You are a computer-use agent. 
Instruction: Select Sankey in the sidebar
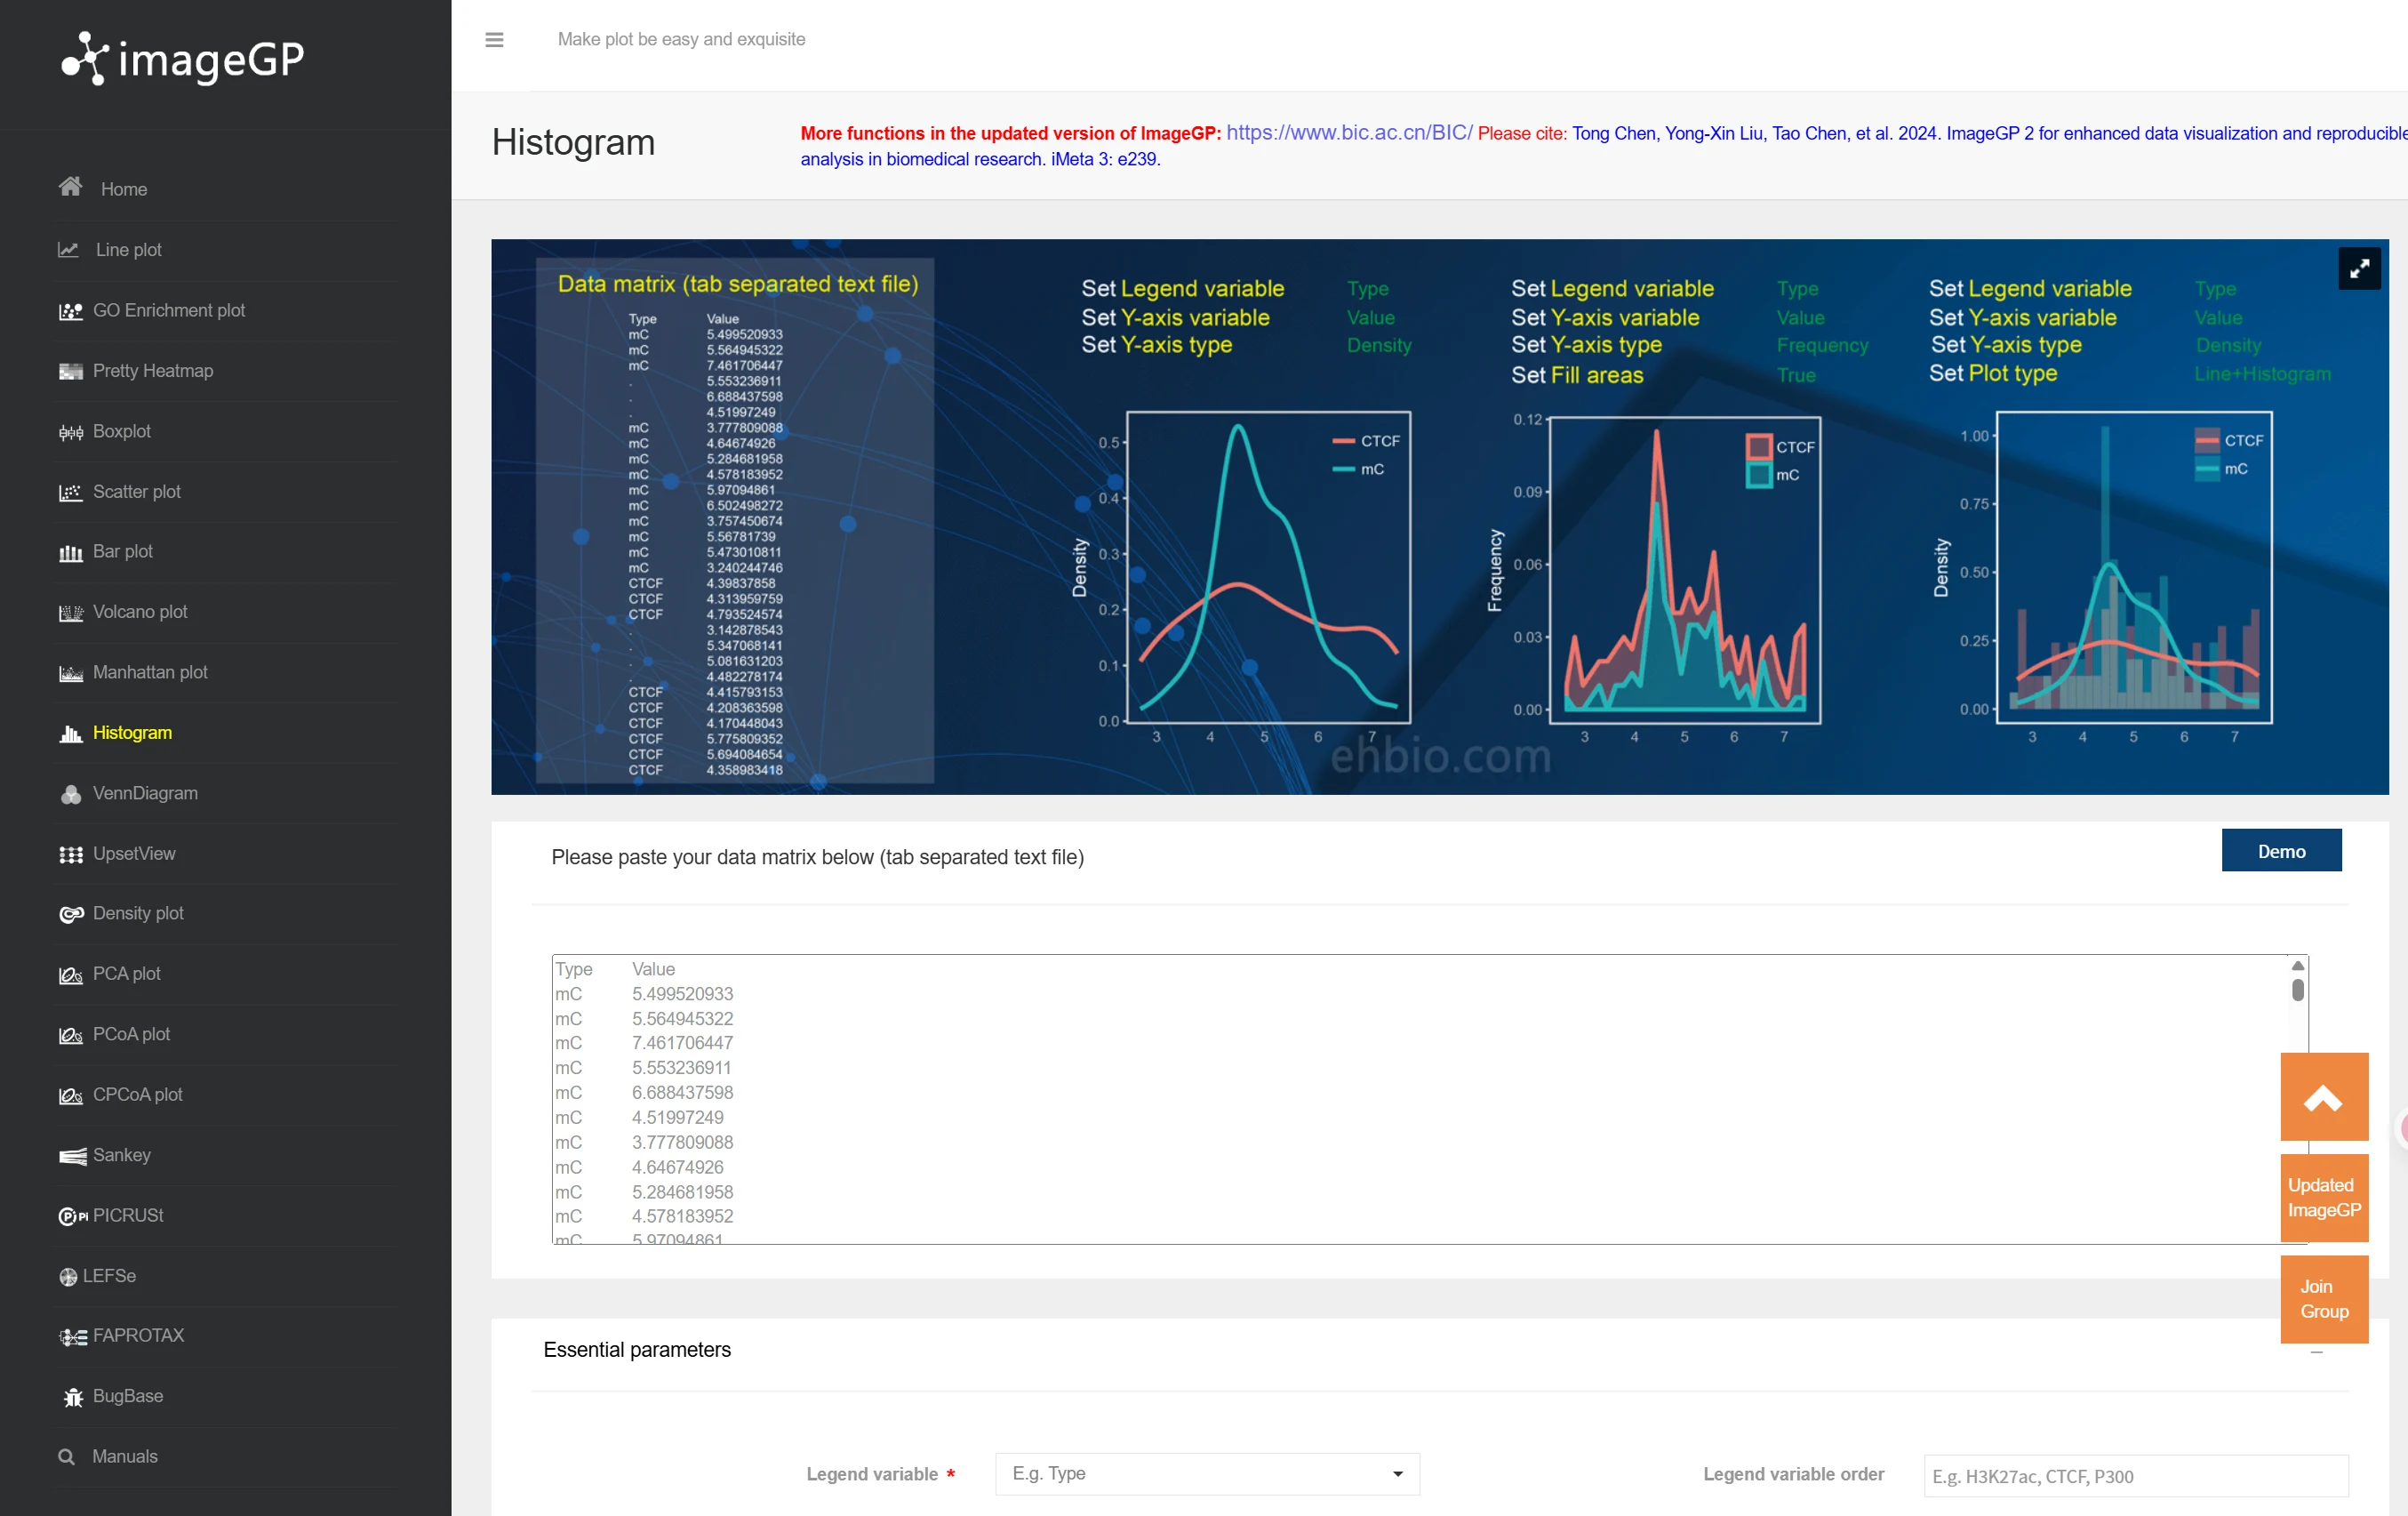tap(121, 1155)
